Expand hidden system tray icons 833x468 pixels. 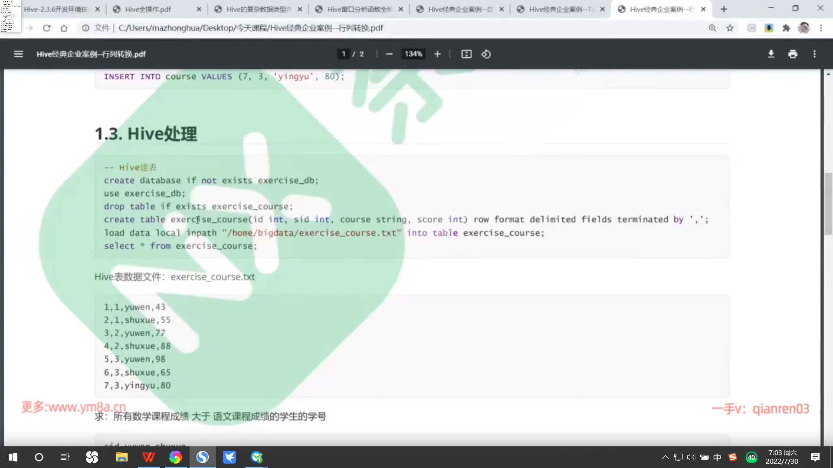click(x=665, y=457)
